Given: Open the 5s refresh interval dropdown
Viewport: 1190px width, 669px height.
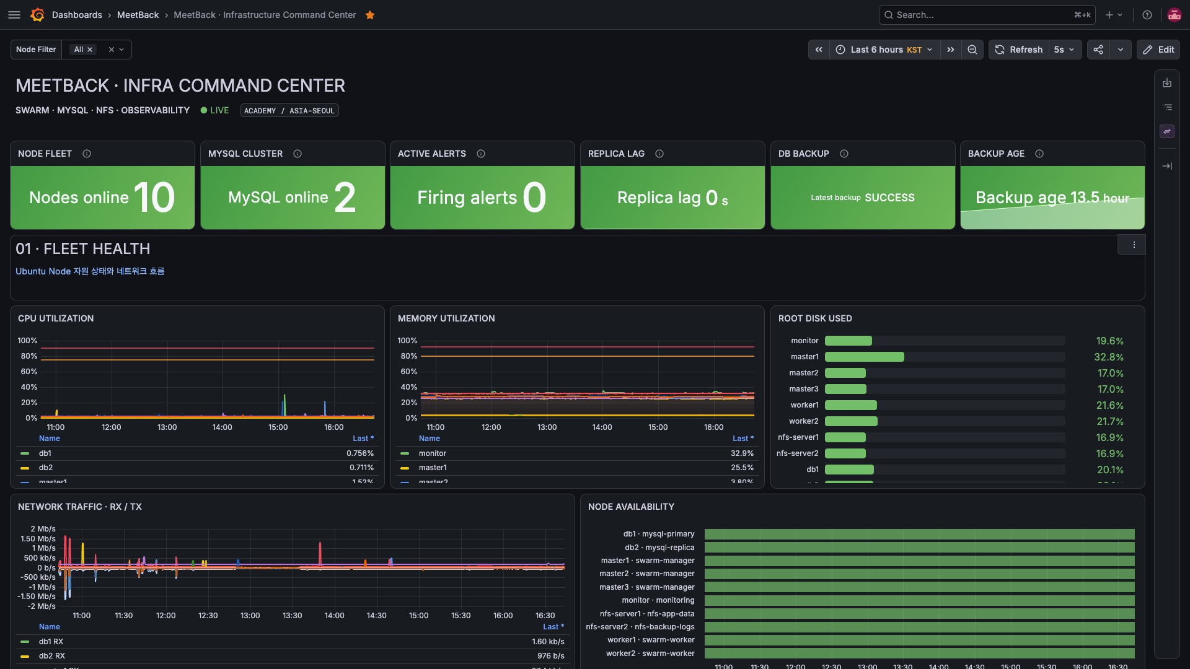Looking at the screenshot, I should tap(1065, 50).
